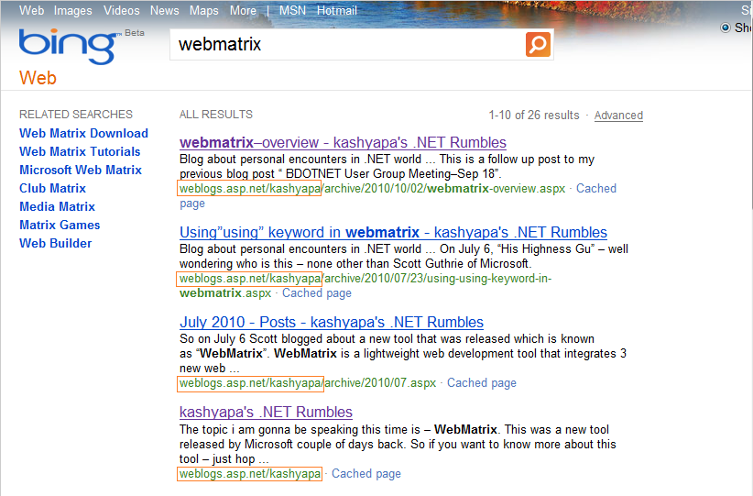Open the News tab

(x=164, y=10)
